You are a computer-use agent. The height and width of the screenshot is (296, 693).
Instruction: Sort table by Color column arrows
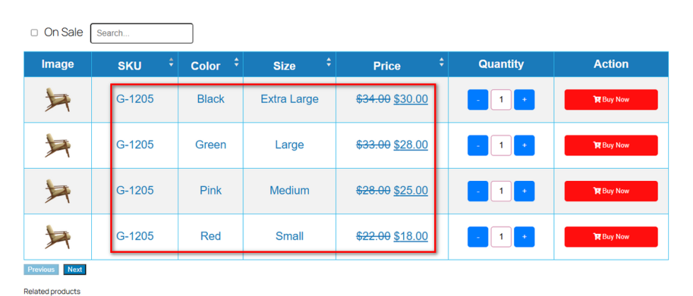tap(236, 64)
